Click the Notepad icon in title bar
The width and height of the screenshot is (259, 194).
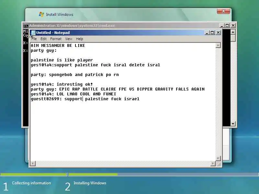tap(33, 33)
